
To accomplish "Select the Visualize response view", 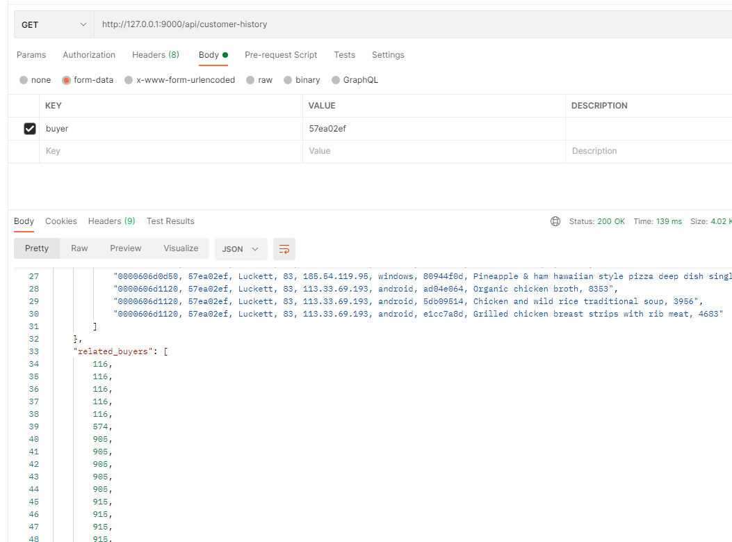I will [x=181, y=248].
